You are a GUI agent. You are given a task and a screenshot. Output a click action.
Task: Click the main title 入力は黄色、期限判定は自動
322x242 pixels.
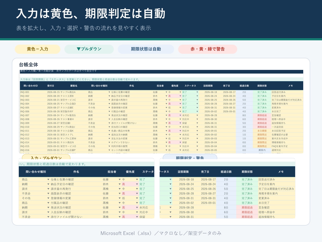[90, 13]
